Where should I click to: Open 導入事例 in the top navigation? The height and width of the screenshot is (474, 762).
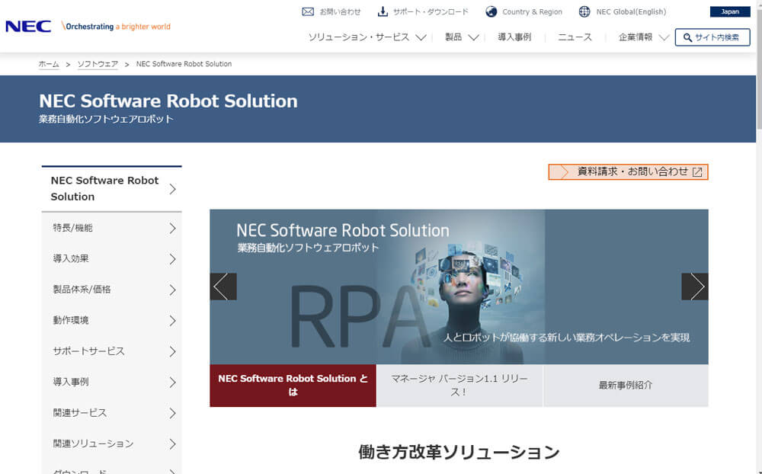click(514, 37)
